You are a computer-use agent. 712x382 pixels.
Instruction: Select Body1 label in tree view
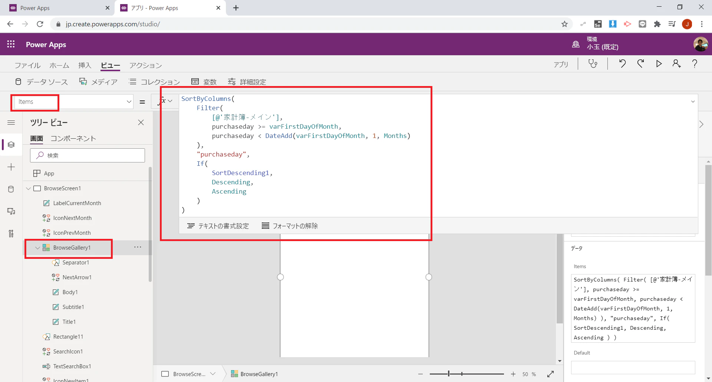[70, 292]
